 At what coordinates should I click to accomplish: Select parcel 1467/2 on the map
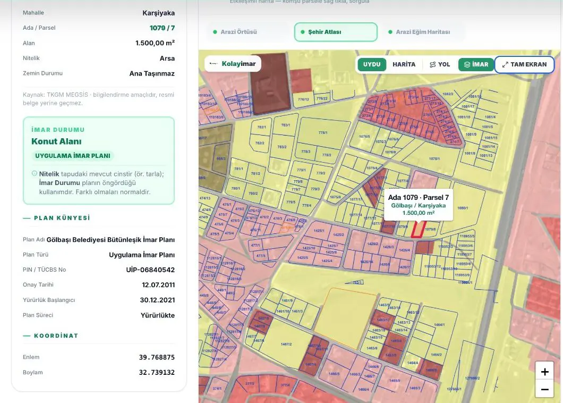click(286, 344)
